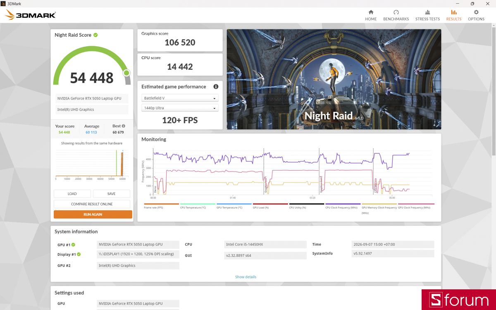Toggle the CPU Temperature legend swatch

(198, 204)
